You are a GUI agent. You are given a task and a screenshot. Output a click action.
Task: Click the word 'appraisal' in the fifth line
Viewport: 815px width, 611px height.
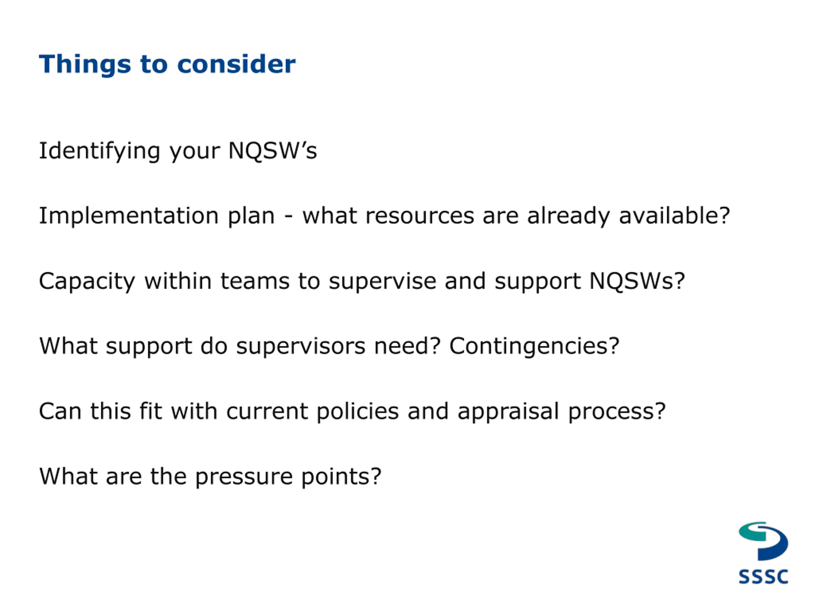[508, 411]
